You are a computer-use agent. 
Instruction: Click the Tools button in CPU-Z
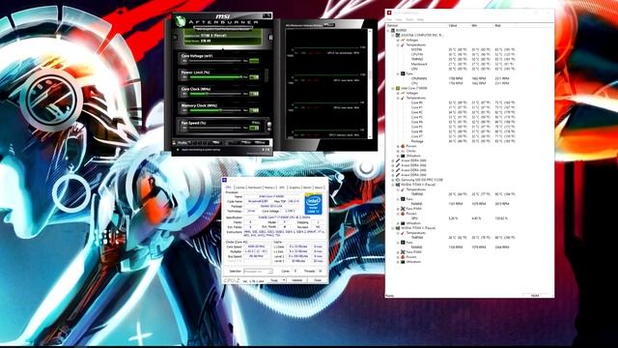pyautogui.click(x=274, y=280)
